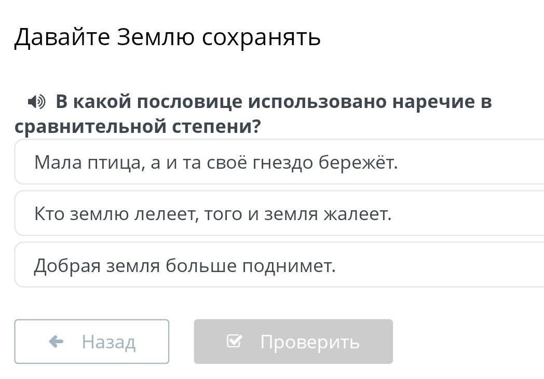Select answer "Мала птица, а и та своё гнездо бережёт"
This screenshot has width=544, height=379.
pos(279,162)
